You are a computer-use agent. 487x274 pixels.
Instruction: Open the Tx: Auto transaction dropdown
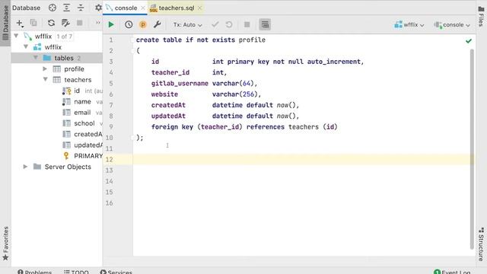pos(188,24)
